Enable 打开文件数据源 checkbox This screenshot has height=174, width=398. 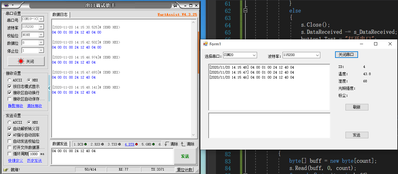pos(9,147)
